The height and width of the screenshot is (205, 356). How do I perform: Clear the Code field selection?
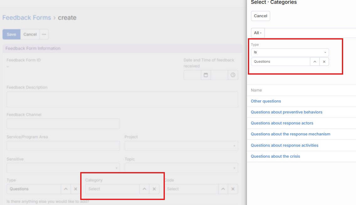pos(233,189)
